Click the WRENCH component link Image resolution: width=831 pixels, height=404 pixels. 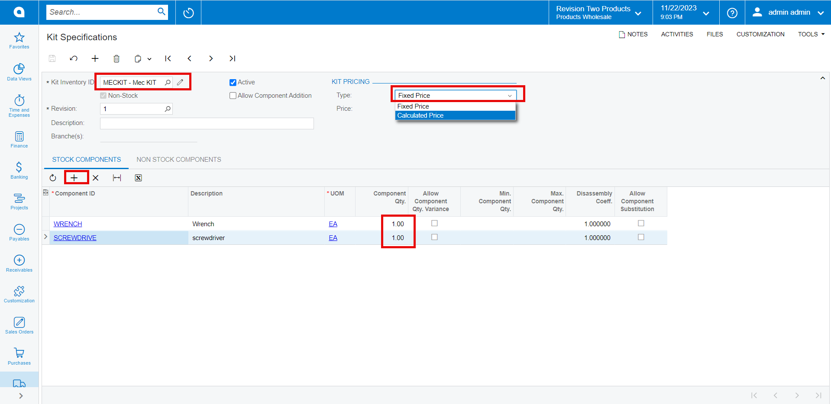pos(68,224)
